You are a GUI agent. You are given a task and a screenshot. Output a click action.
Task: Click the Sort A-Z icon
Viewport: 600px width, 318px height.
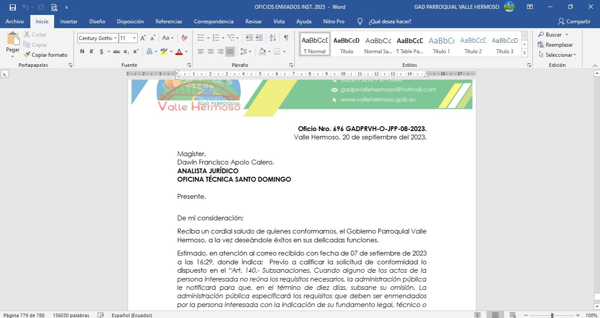[273, 38]
